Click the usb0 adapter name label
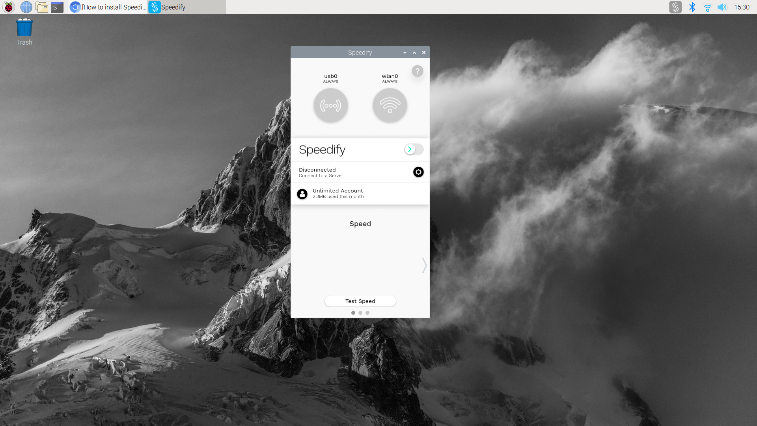Screen dimensions: 757x426 [331, 76]
